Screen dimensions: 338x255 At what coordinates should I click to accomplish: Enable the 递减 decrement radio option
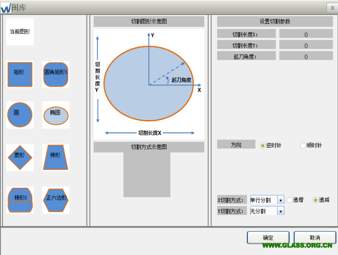pos(315,200)
